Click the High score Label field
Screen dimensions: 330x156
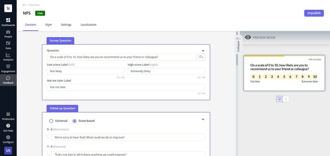pos(166,71)
